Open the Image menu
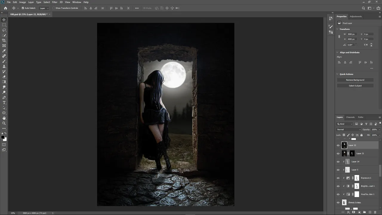This screenshot has width=382, height=215. coord(23,2)
